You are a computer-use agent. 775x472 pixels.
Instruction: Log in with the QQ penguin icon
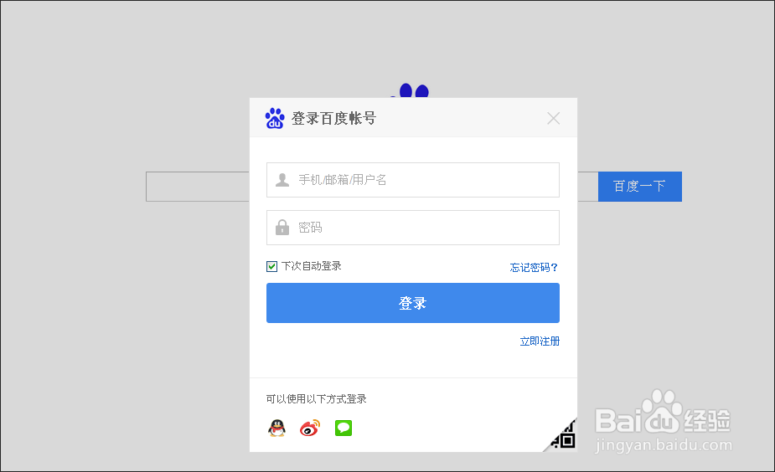tap(276, 428)
